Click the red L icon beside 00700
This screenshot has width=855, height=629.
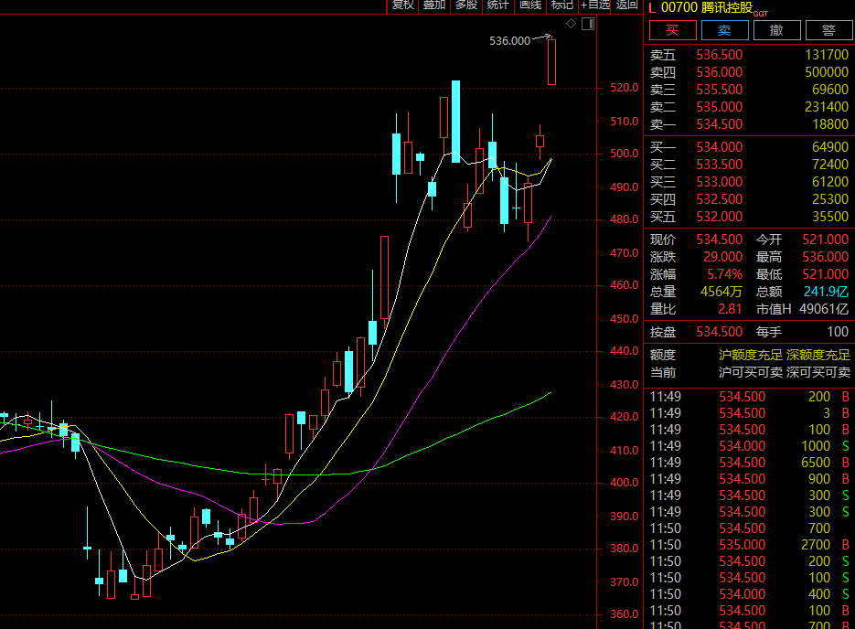pos(652,7)
